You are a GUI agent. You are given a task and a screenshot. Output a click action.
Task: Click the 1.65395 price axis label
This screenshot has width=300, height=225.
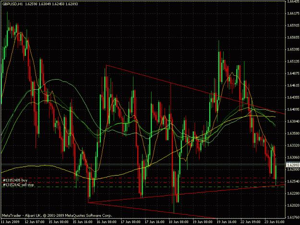(293, 49)
